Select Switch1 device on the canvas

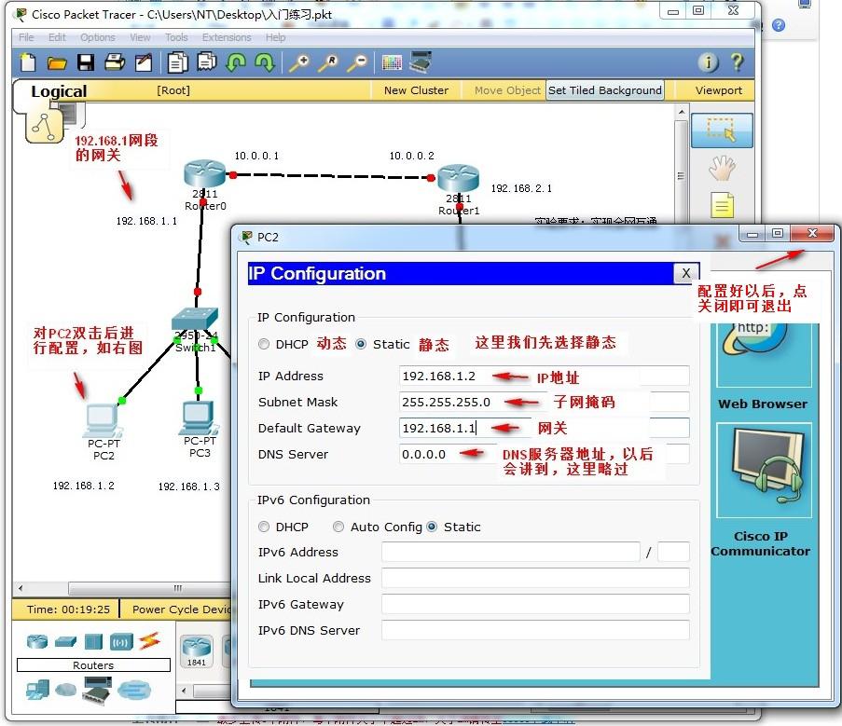pyautogui.click(x=195, y=320)
